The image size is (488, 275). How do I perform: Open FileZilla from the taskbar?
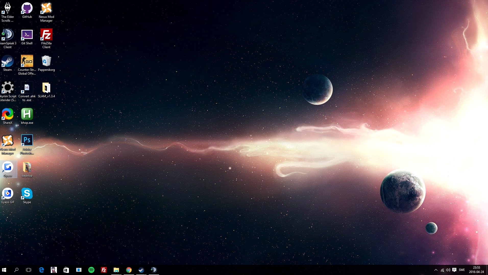(x=104, y=270)
